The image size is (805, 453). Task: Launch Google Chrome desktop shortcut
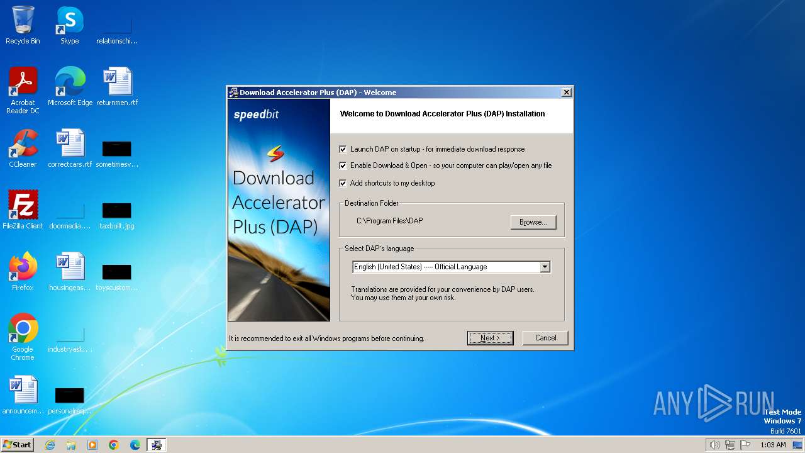pos(23,337)
